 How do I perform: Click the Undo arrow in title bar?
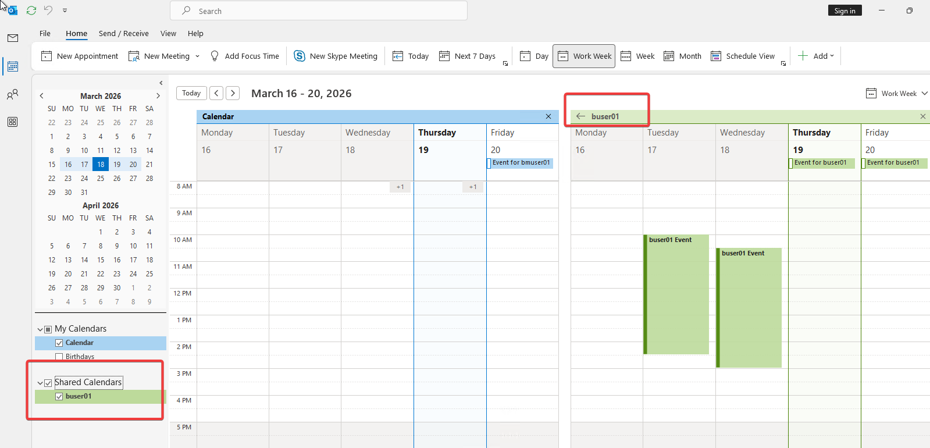coord(48,10)
